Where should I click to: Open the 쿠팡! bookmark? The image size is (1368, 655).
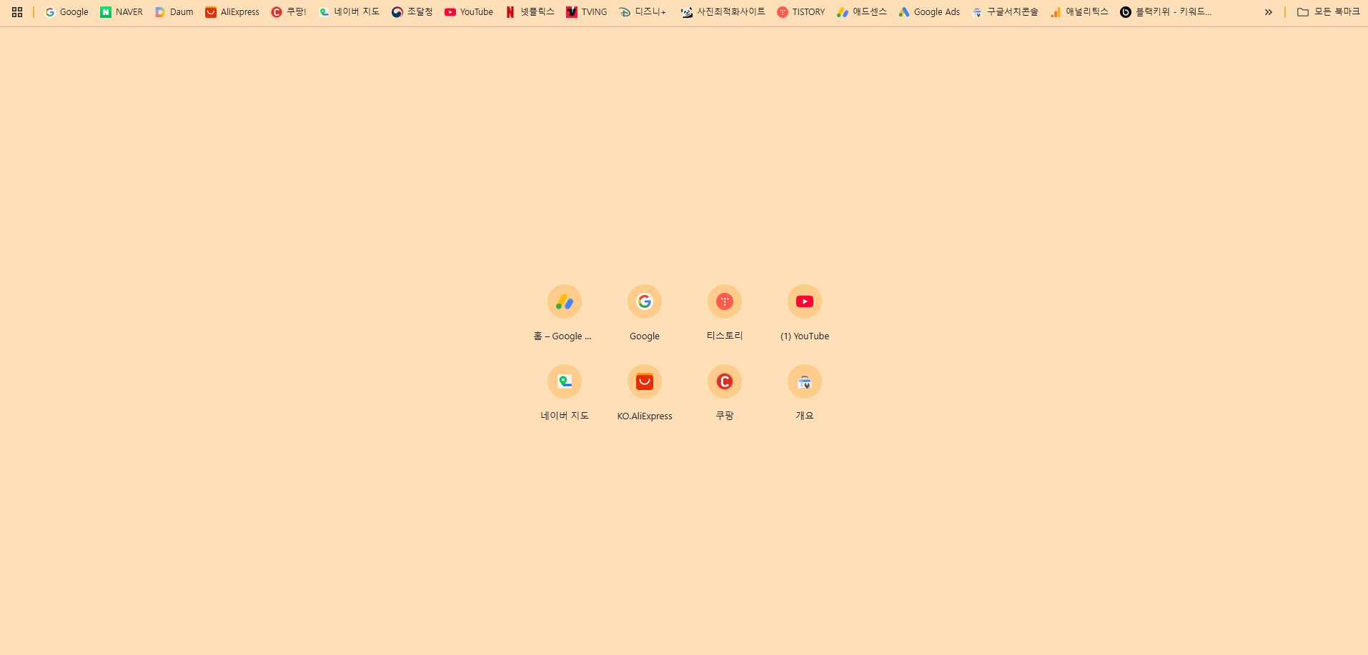pyautogui.click(x=289, y=12)
